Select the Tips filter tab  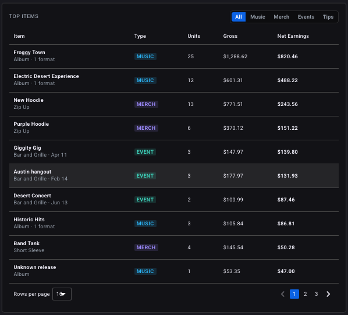(328, 17)
